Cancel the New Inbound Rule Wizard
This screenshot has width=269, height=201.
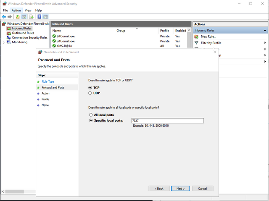(x=203, y=188)
